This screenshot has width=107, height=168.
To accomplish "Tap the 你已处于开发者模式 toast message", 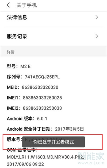I will 53,142.
